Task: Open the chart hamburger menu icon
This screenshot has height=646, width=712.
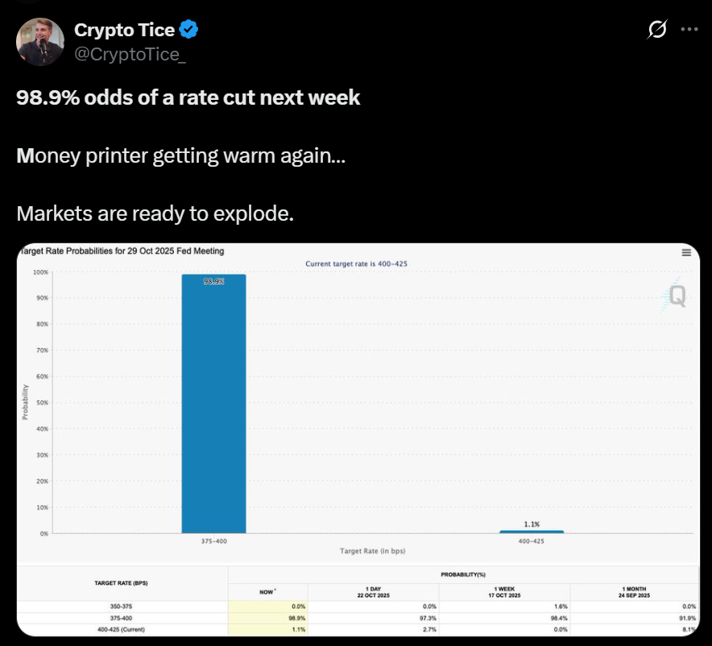Action: tap(686, 252)
